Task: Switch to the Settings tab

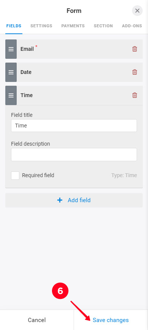Action: coord(41,26)
